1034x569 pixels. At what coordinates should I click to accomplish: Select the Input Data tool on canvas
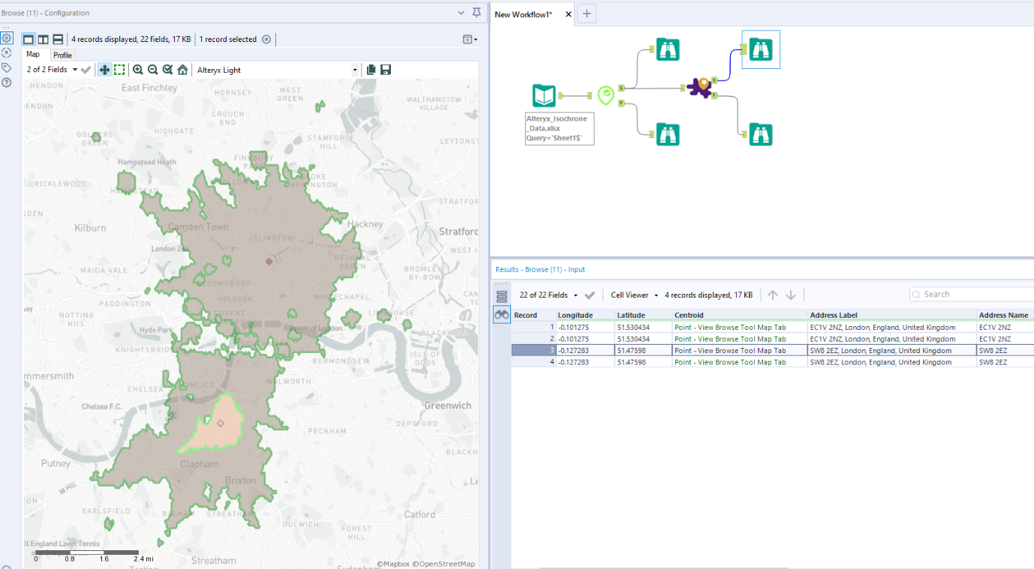[x=544, y=96]
